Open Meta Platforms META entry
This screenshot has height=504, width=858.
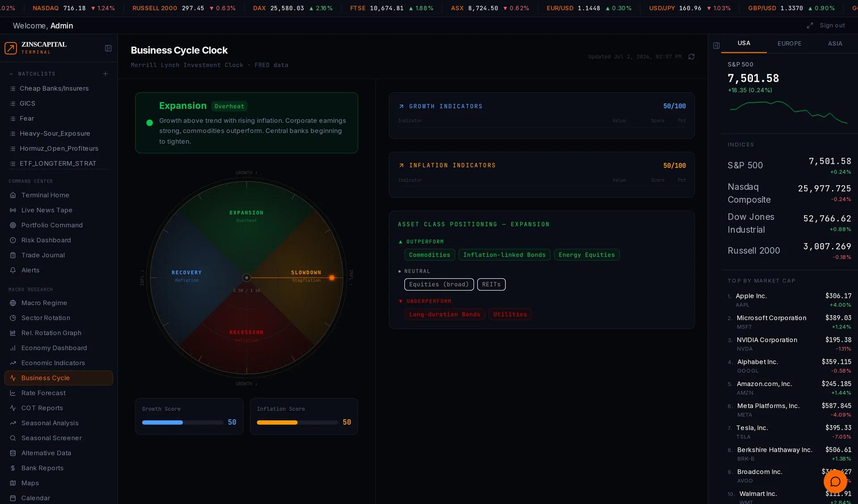click(789, 410)
